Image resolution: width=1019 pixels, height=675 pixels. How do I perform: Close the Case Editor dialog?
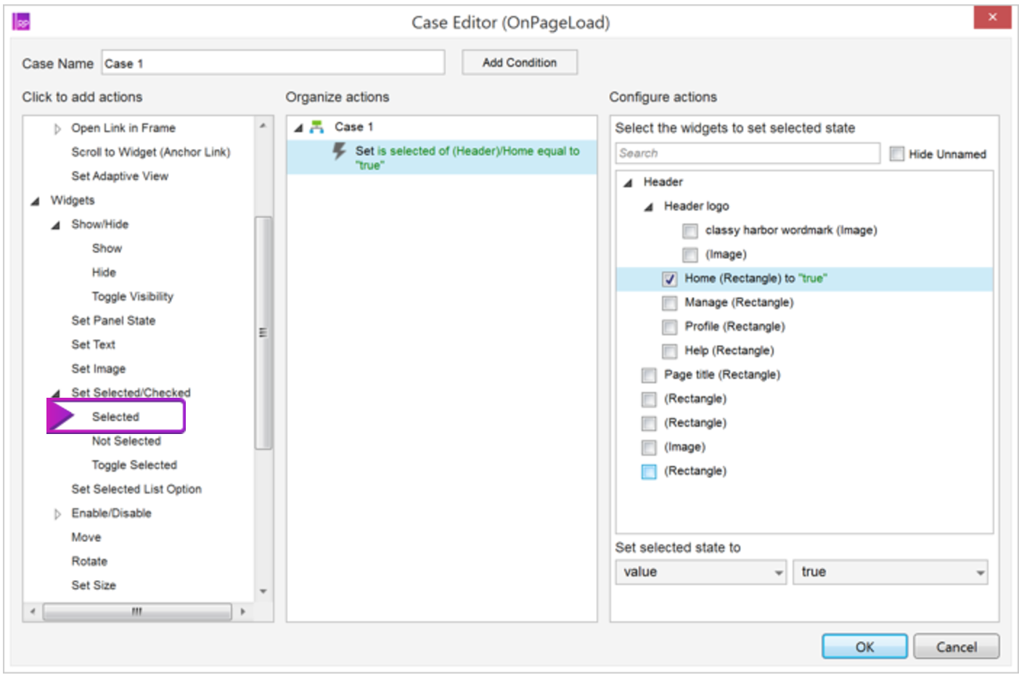click(x=992, y=17)
